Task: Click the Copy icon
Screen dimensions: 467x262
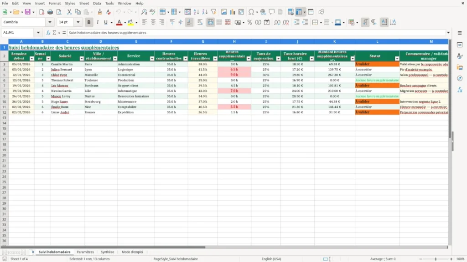Action: click(x=78, y=12)
